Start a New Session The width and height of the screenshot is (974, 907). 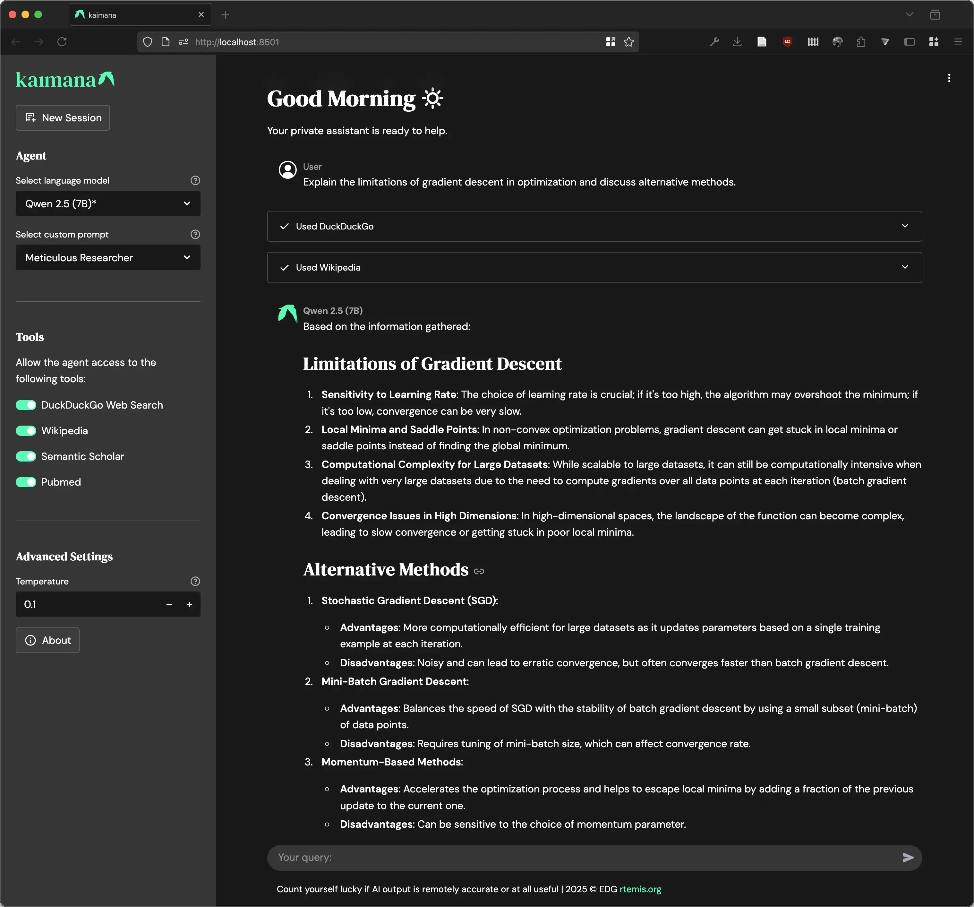point(62,118)
